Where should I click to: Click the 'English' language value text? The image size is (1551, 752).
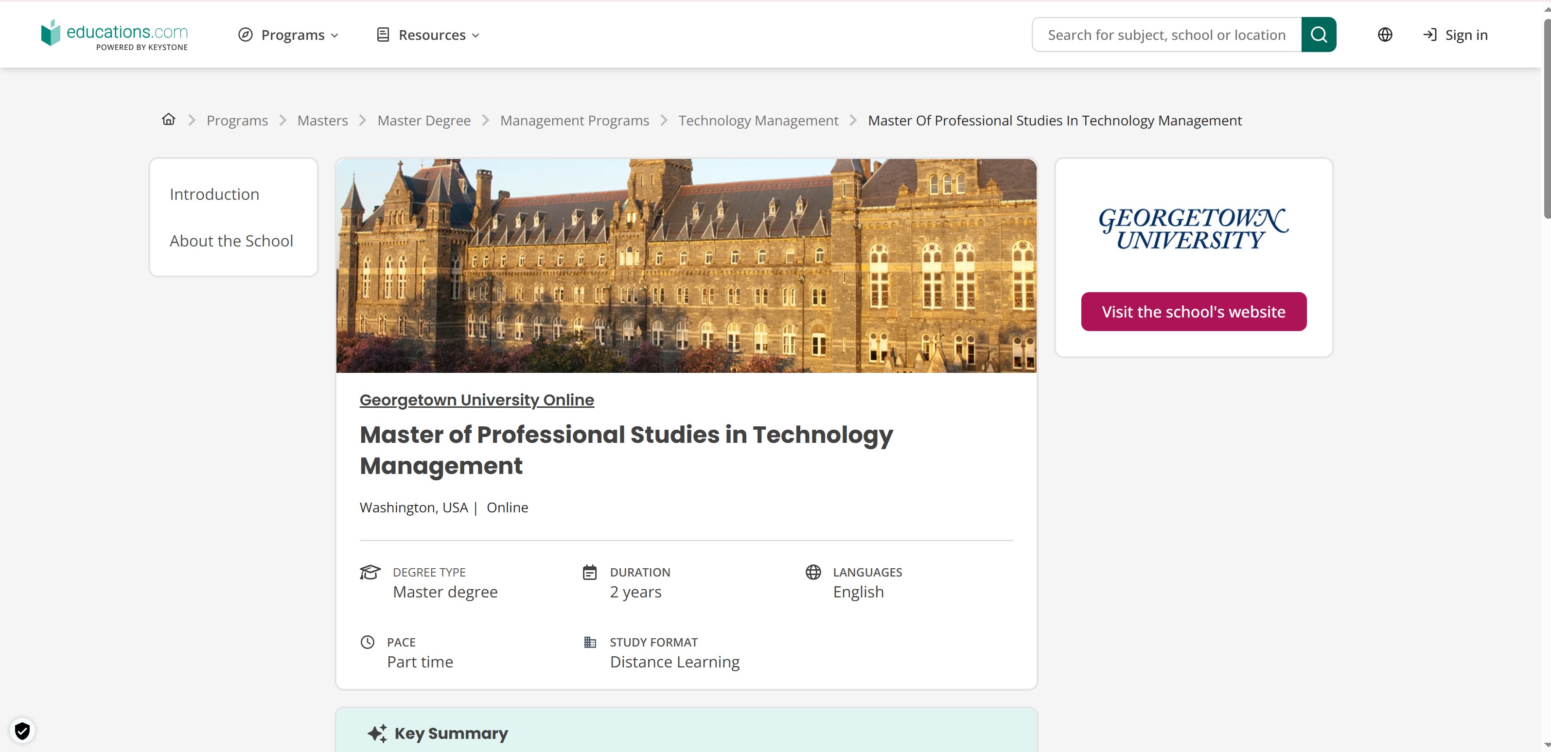click(x=858, y=592)
